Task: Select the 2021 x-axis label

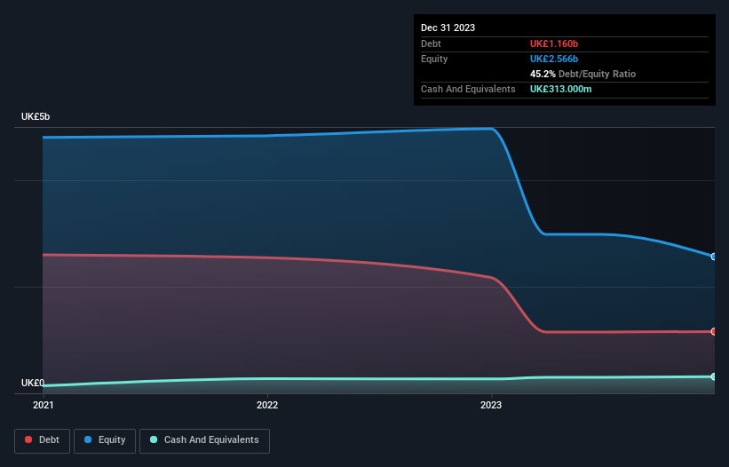Action: point(44,405)
